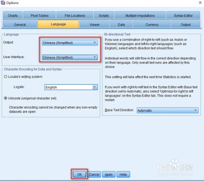The width and height of the screenshot is (204, 181).
Task: Switch to the Syntax Editor tab
Action: click(x=183, y=15)
